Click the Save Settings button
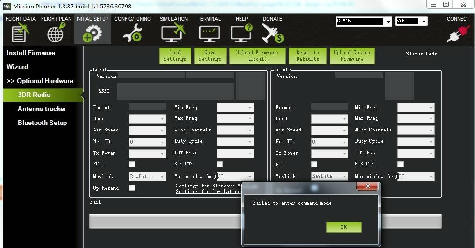This screenshot has height=248, width=475. click(x=210, y=55)
